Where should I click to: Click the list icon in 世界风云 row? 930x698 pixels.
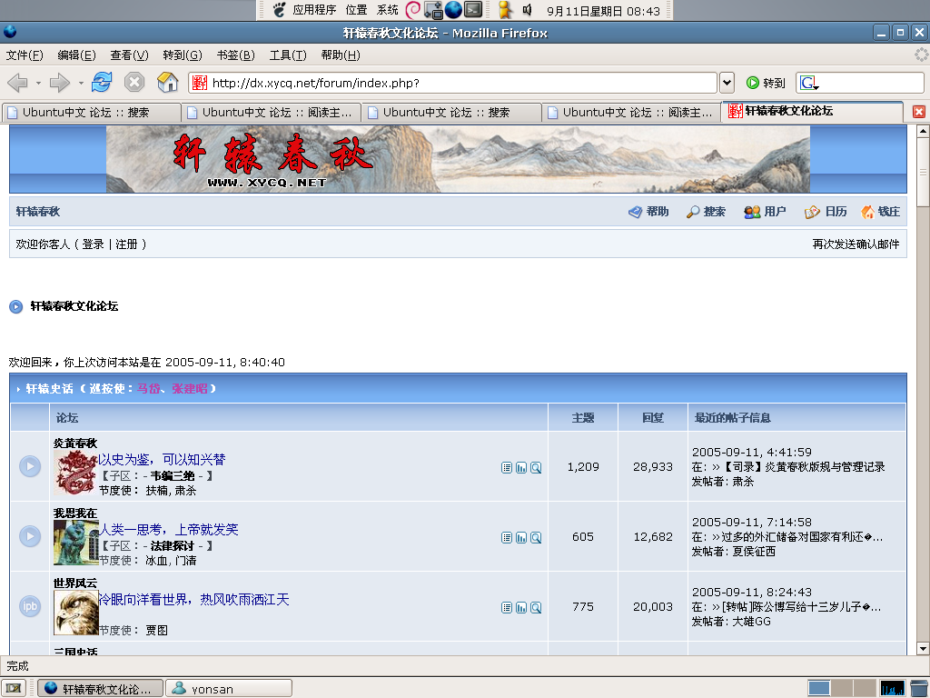point(507,608)
